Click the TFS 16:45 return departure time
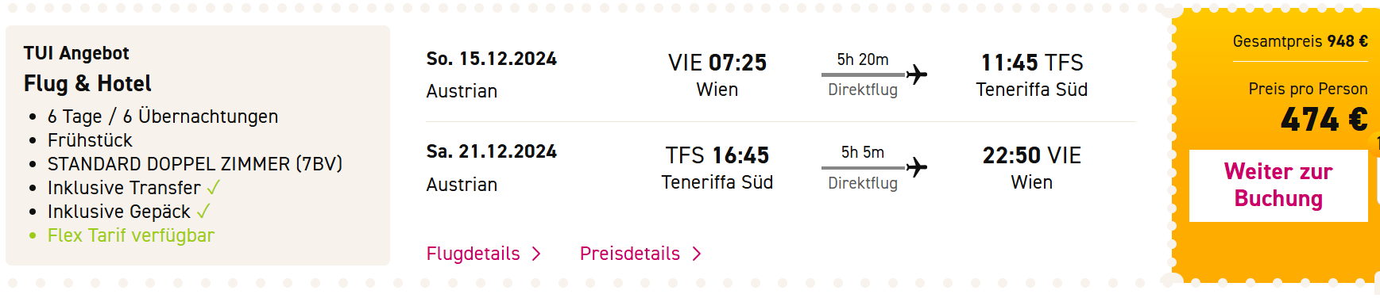Viewport: 1380px width, 298px height. (x=717, y=155)
